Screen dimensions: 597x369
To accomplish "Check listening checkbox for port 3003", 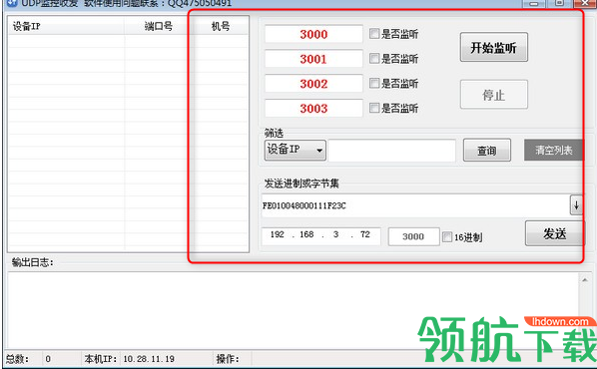I will tap(374, 108).
